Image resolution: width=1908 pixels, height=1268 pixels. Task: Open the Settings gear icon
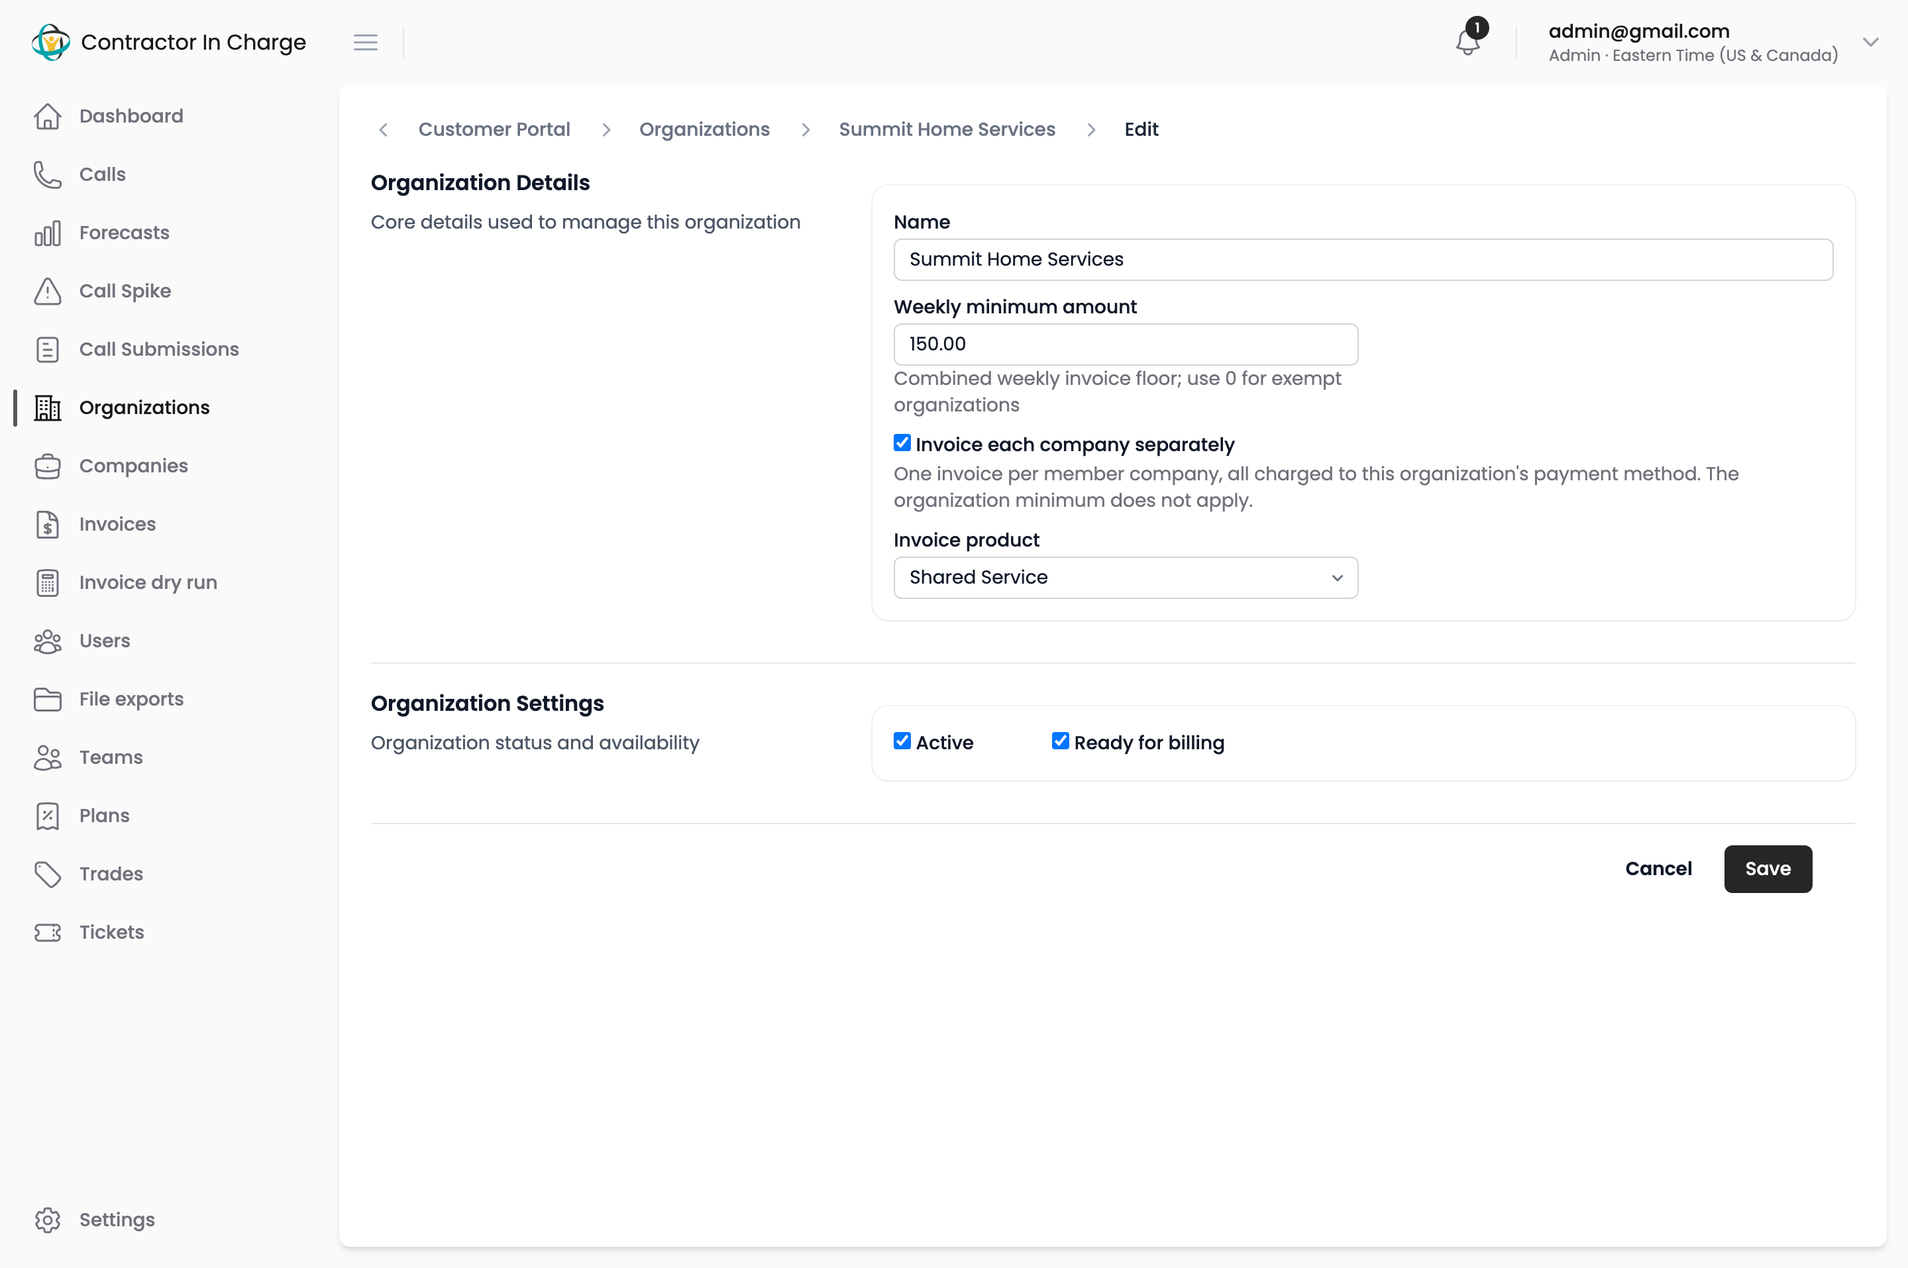48,1220
